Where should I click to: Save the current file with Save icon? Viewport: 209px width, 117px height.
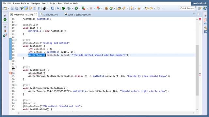point(12,8)
